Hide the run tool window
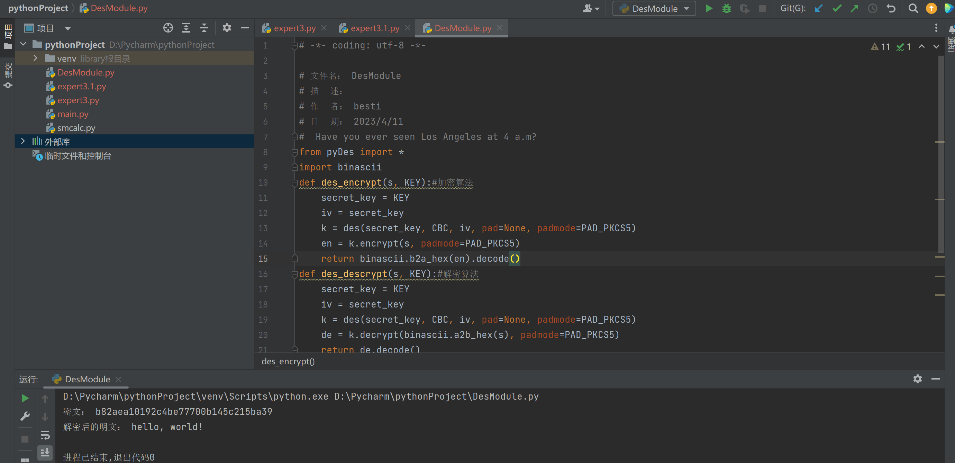Screen dimensions: 955x463 point(935,379)
